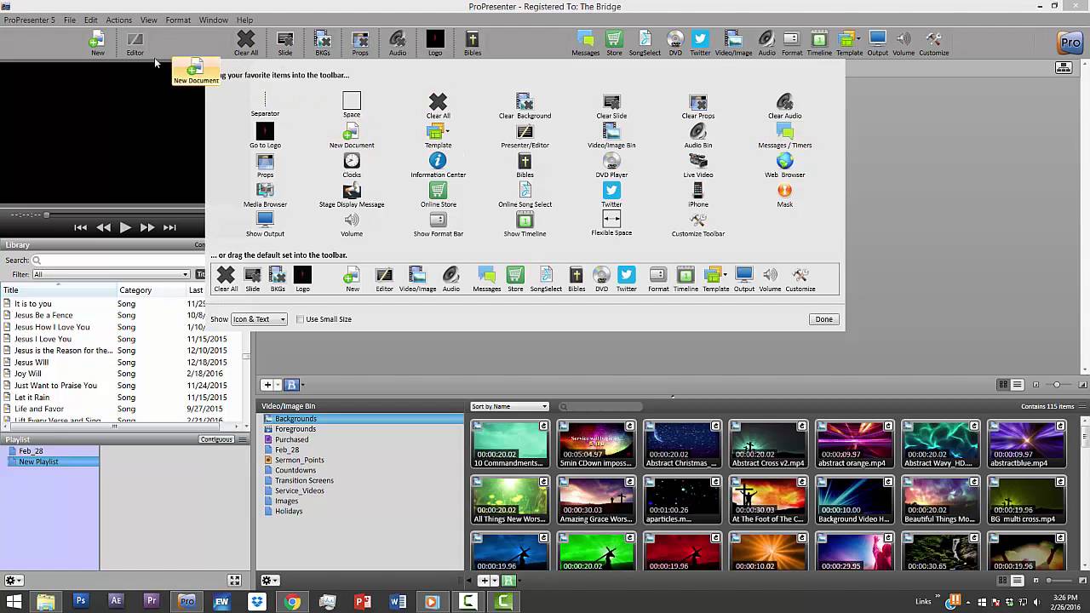The image size is (1090, 613).
Task: Select the 10 Commandments video thumbnail
Action: coord(509,444)
